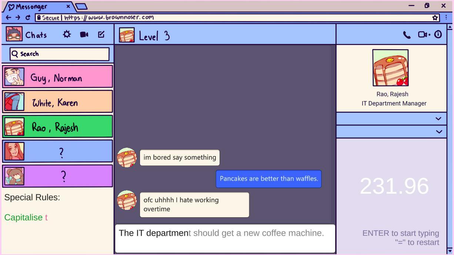Go back using browser back arrow
This screenshot has width=454, height=255.
pyautogui.click(x=9, y=17)
